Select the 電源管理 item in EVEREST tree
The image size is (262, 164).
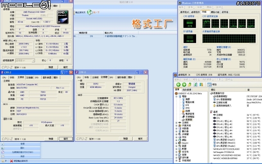[190, 114]
